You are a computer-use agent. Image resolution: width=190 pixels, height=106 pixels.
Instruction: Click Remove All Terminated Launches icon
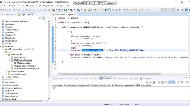pos(154,82)
